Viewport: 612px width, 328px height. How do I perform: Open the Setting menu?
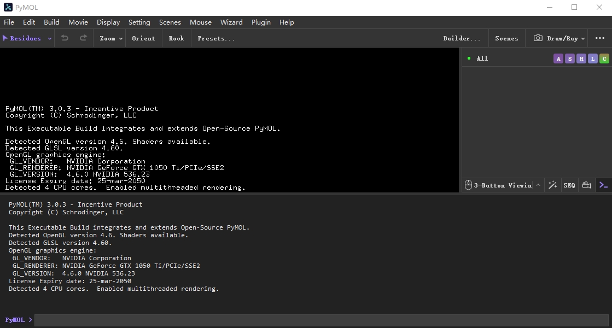tap(139, 22)
